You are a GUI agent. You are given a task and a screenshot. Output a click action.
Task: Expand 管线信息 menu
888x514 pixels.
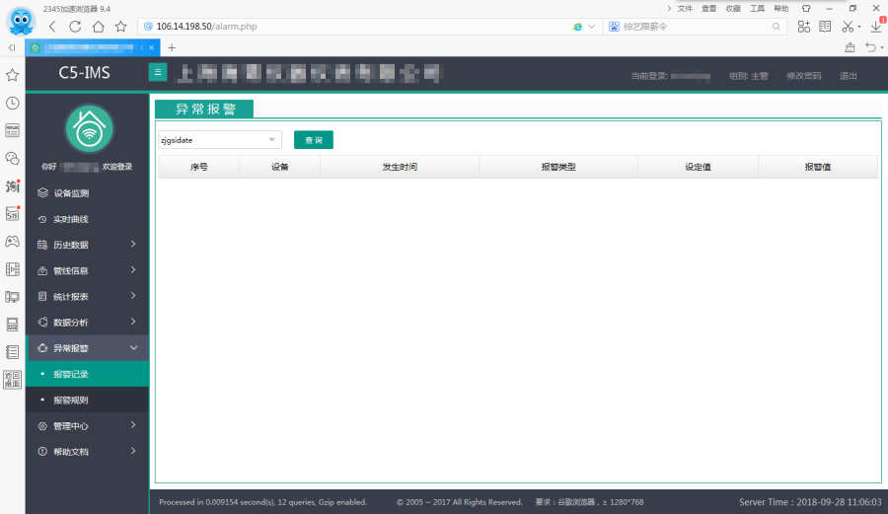pos(87,270)
